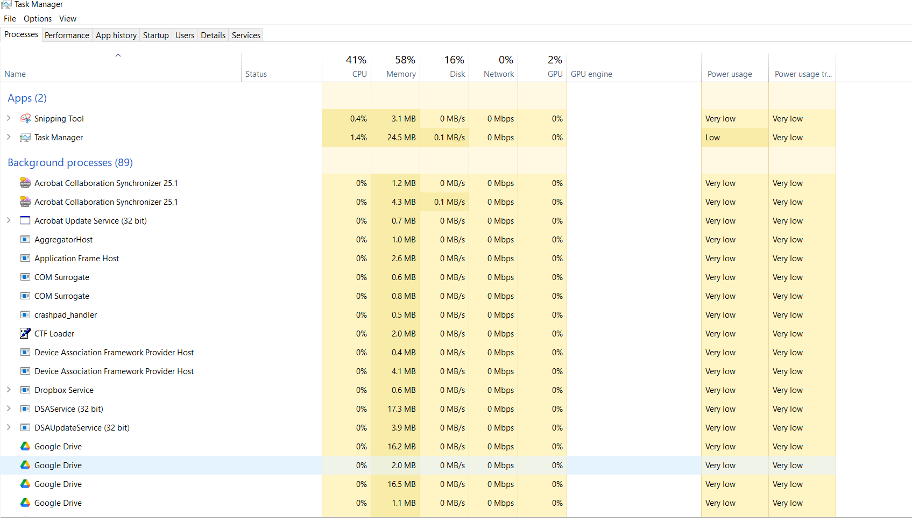Show the Details tab

213,35
